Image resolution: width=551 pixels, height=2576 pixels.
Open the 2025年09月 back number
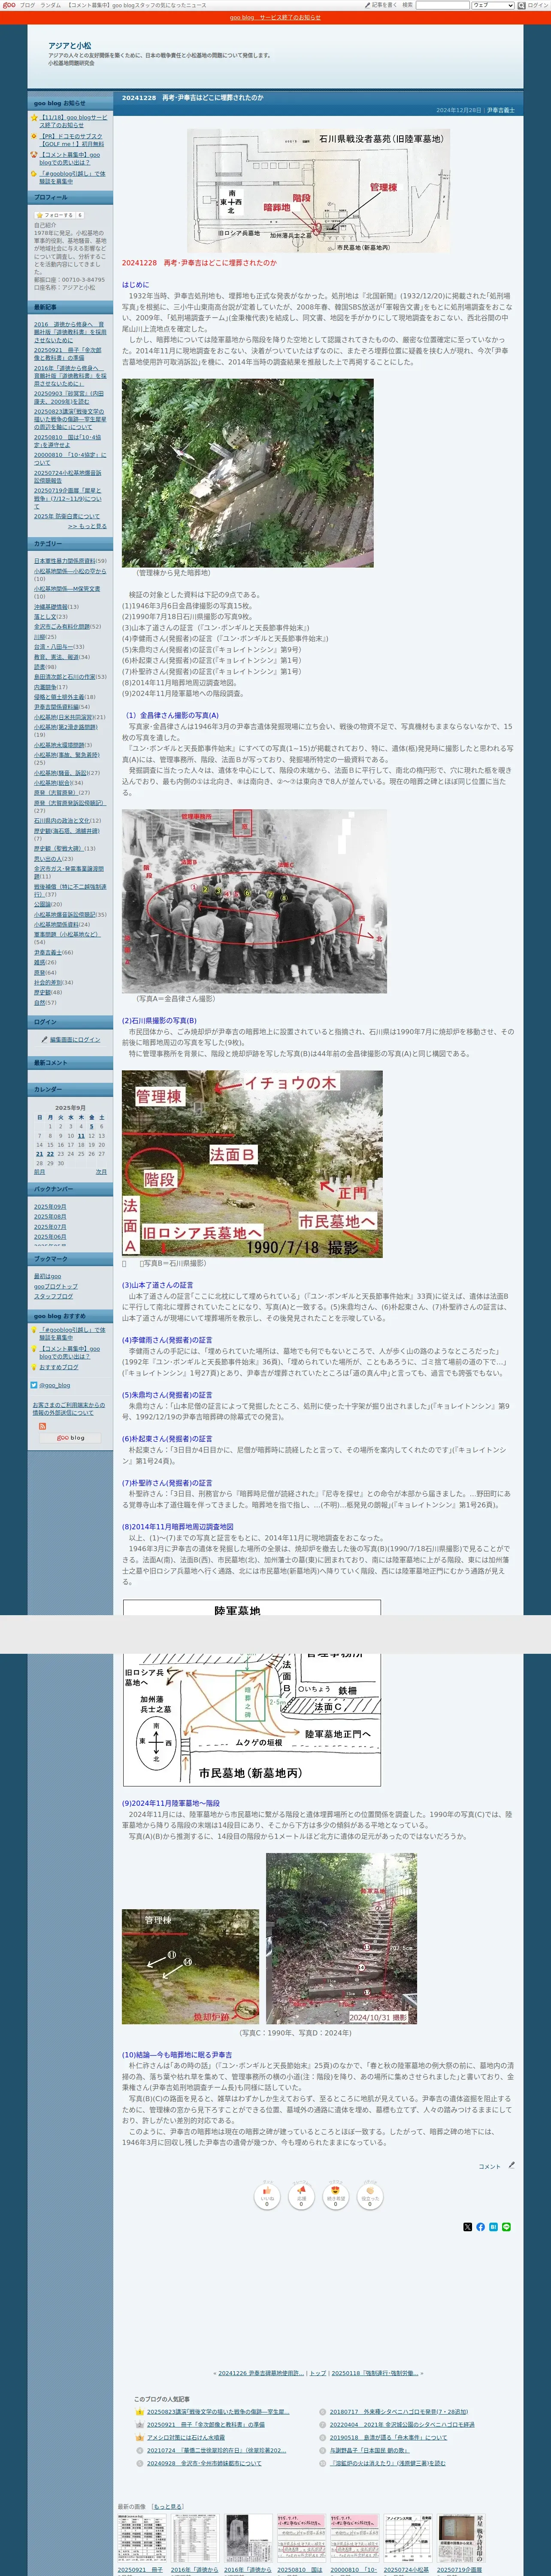click(50, 1207)
